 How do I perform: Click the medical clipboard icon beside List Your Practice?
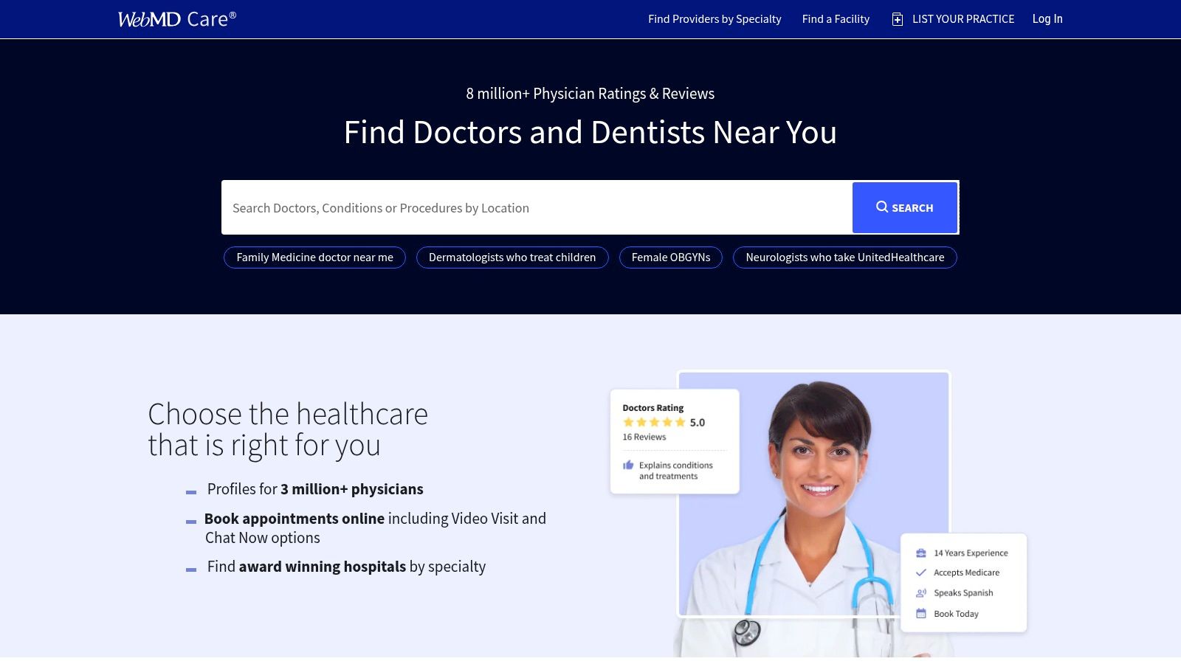tap(898, 19)
